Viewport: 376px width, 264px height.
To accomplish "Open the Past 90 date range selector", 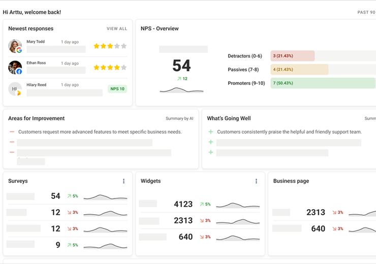I will click(x=366, y=12).
